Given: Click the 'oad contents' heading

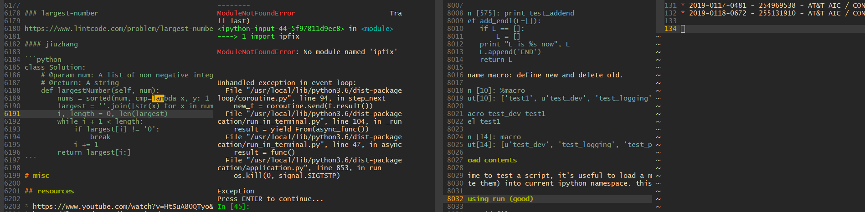Looking at the screenshot, I should [x=492, y=160].
